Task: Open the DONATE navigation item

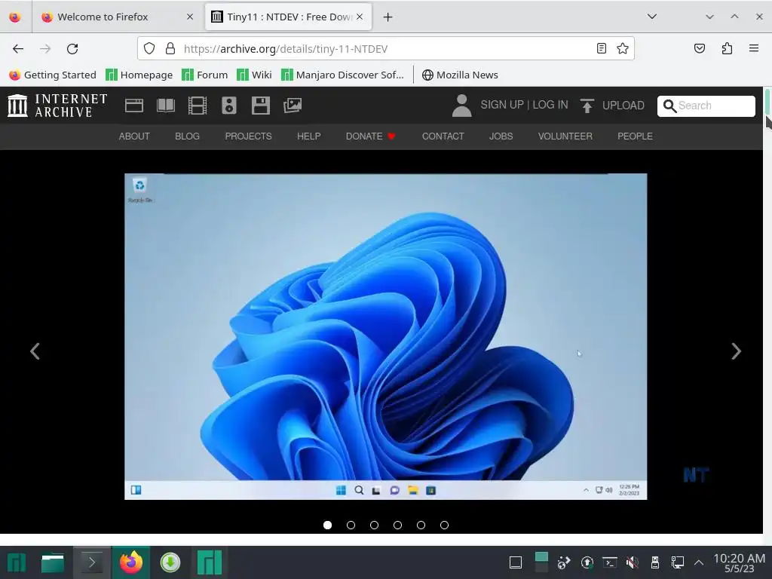Action: [371, 136]
